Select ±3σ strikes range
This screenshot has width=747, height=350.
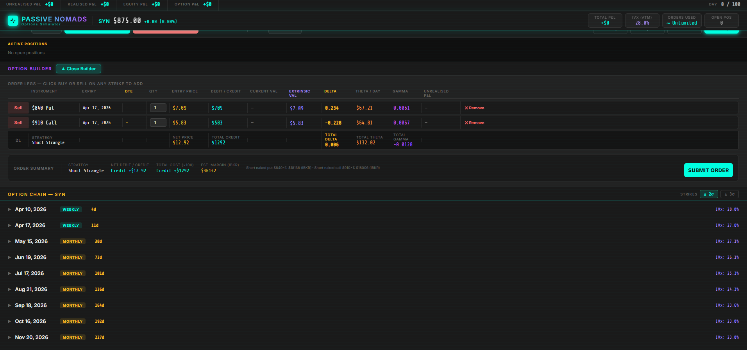point(729,194)
